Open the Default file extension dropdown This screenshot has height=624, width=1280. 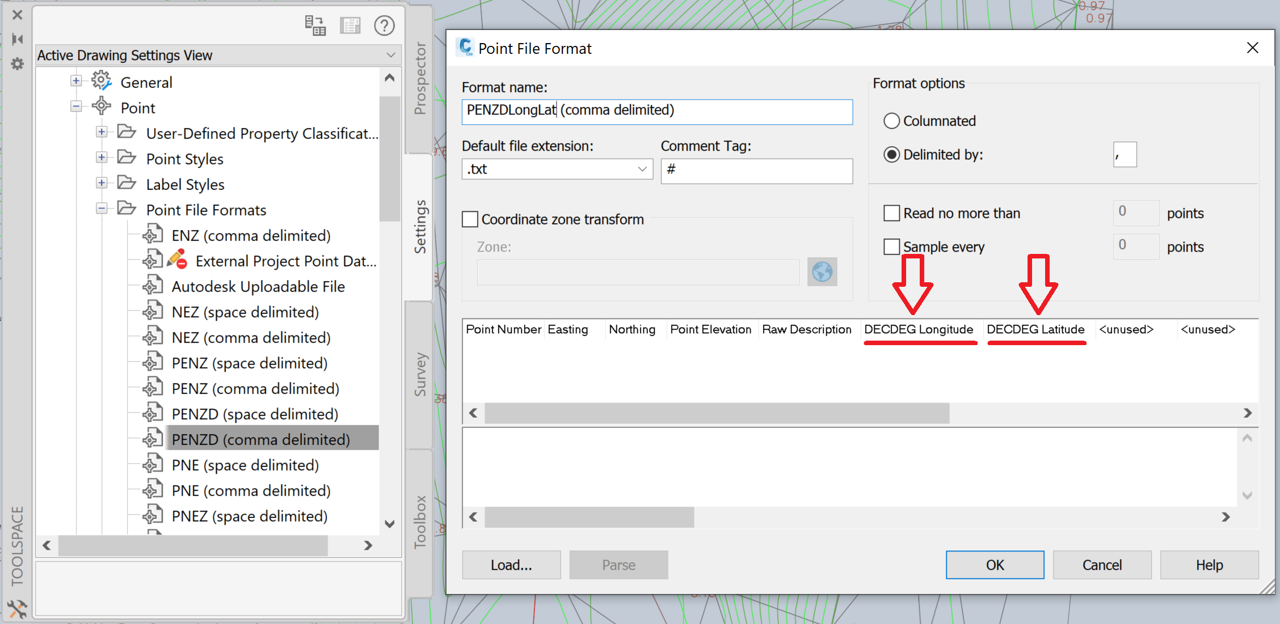tap(642, 168)
